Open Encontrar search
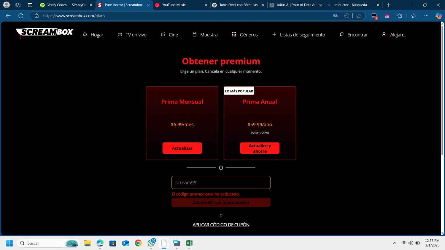This screenshot has width=445, height=250. [x=354, y=35]
